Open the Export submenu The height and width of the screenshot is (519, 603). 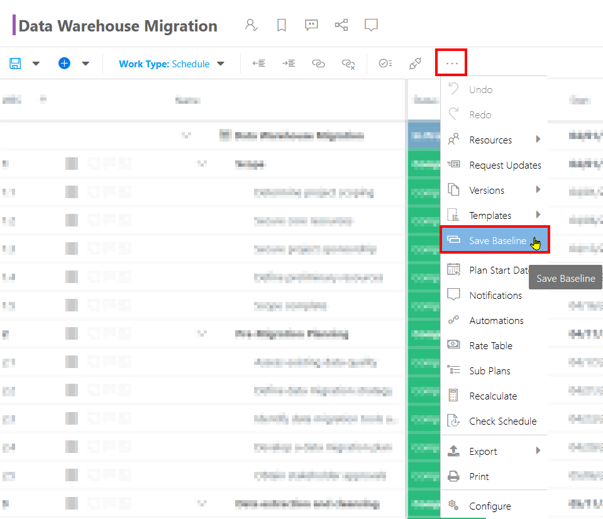coord(494,451)
